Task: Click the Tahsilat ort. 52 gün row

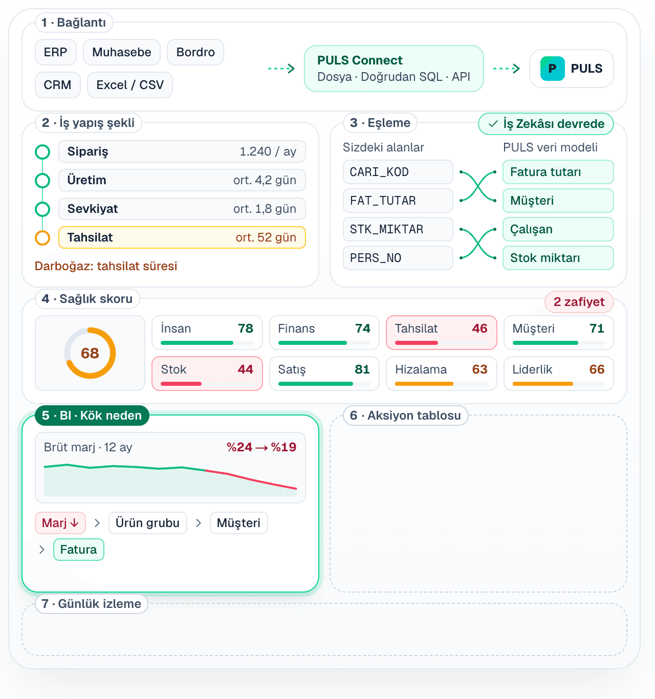Action: (182, 237)
